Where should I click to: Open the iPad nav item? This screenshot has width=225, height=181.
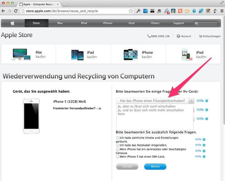coord(131,23)
